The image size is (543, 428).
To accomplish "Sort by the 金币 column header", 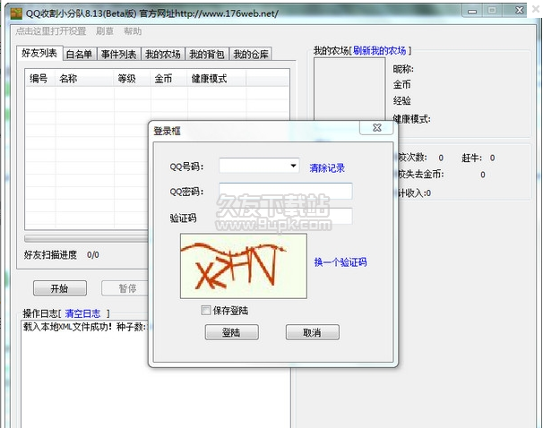I will click(x=169, y=79).
